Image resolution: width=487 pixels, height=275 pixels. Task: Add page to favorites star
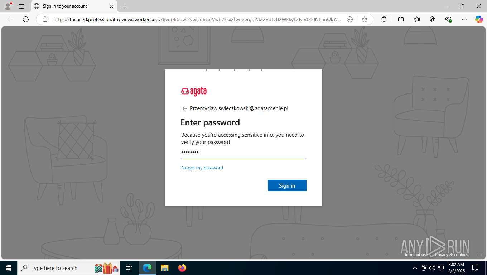click(365, 19)
